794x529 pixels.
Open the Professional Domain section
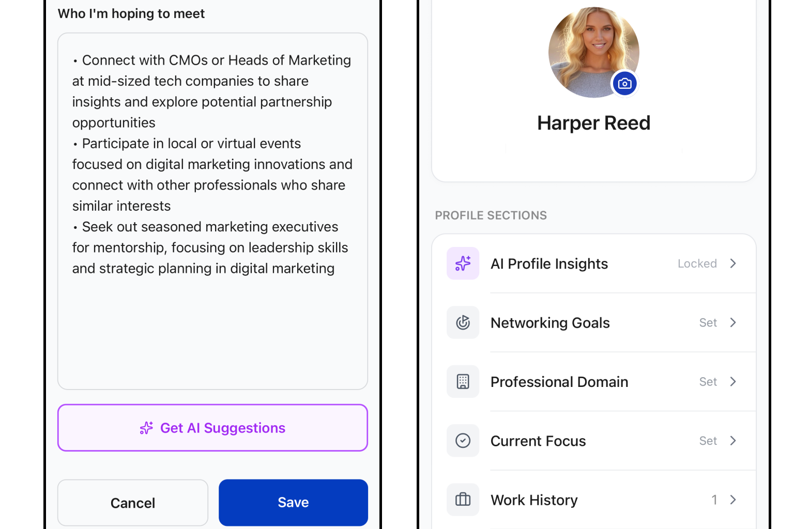coord(594,382)
